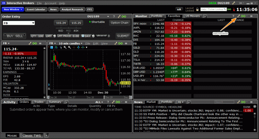Open Activity panel wrench settings

tap(113, 102)
